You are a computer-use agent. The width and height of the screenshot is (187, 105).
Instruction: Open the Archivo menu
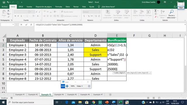click(5, 7)
